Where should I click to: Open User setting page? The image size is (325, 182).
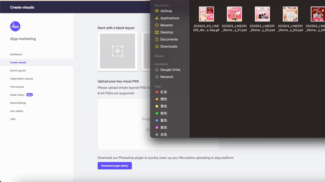(17, 111)
